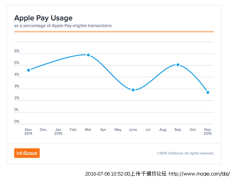Click the InfoScout orange logo
Image resolution: width=232 pixels, height=179 pixels.
tap(27, 153)
